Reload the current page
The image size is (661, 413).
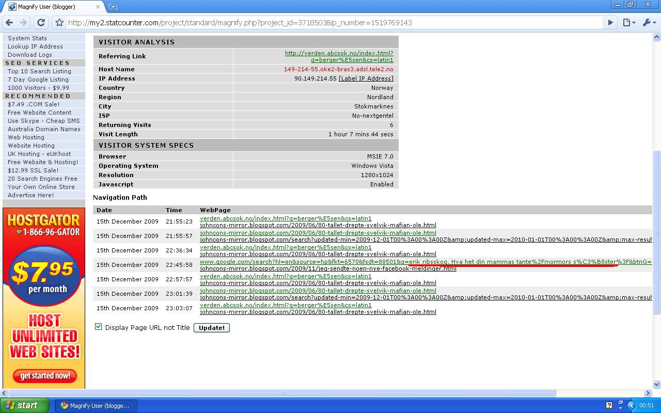pyautogui.click(x=41, y=23)
